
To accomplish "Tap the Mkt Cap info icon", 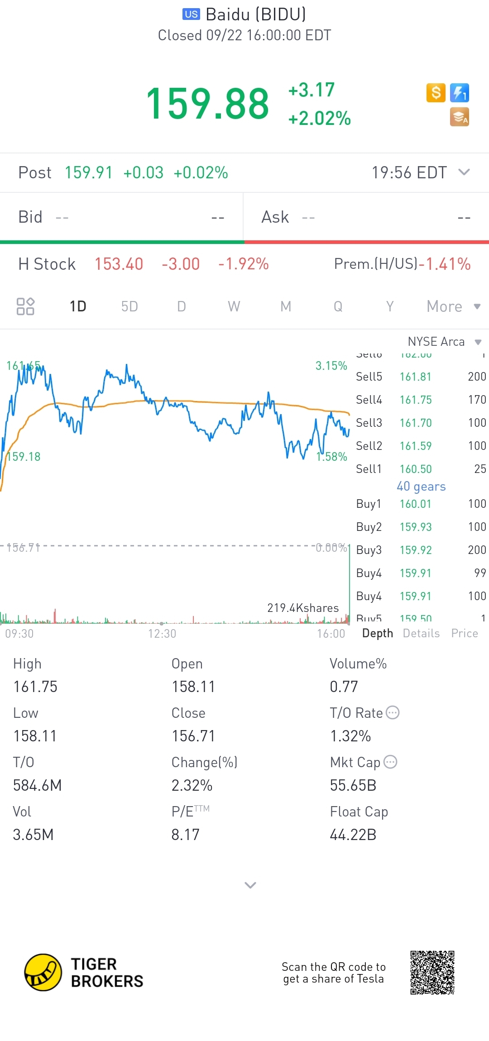I will (x=390, y=762).
